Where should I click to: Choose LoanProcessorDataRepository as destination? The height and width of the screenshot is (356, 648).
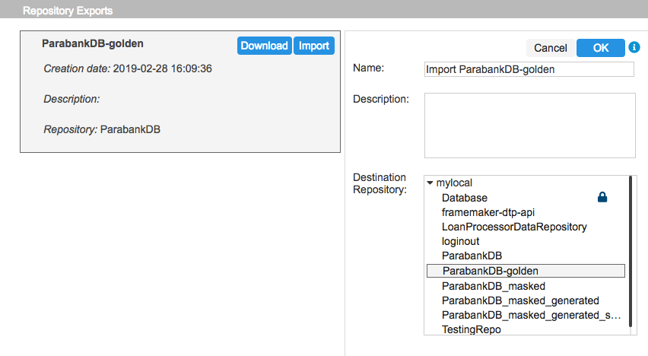pos(514,227)
